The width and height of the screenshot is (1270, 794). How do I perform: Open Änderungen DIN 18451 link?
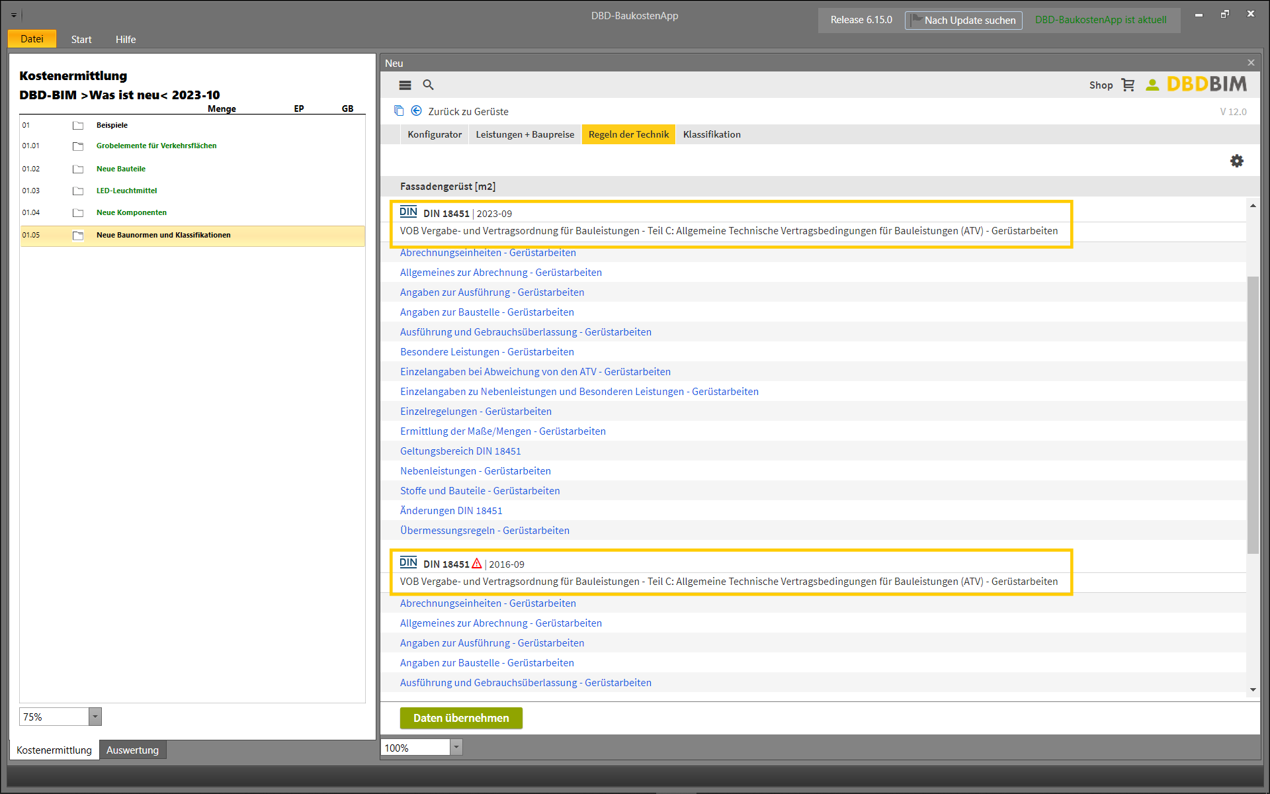point(451,511)
